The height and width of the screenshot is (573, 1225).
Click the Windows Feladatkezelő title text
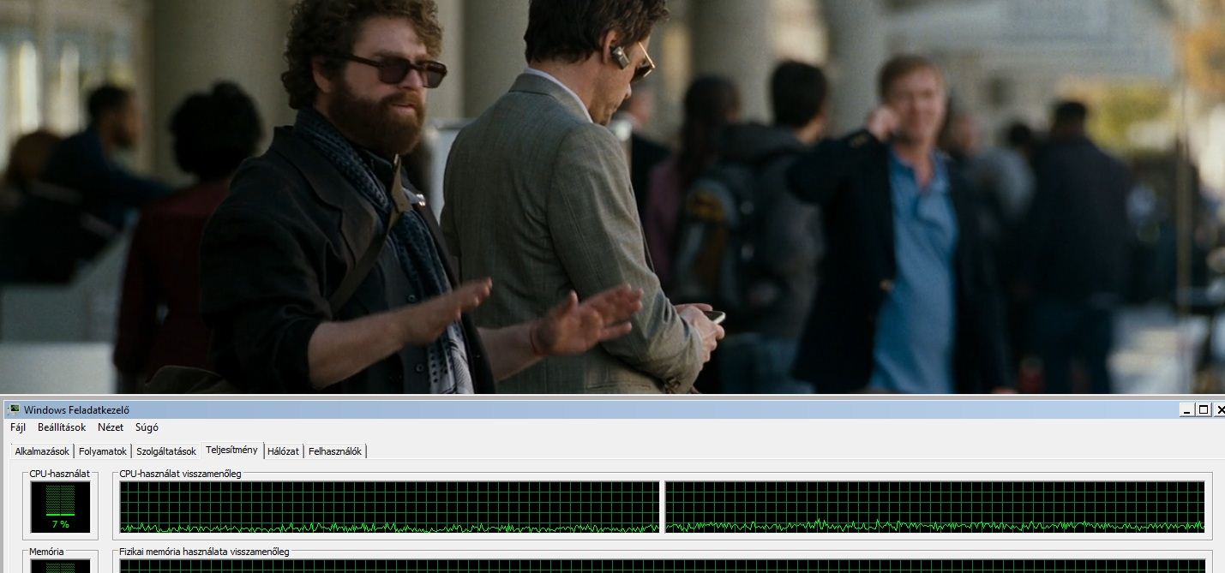pos(77,410)
